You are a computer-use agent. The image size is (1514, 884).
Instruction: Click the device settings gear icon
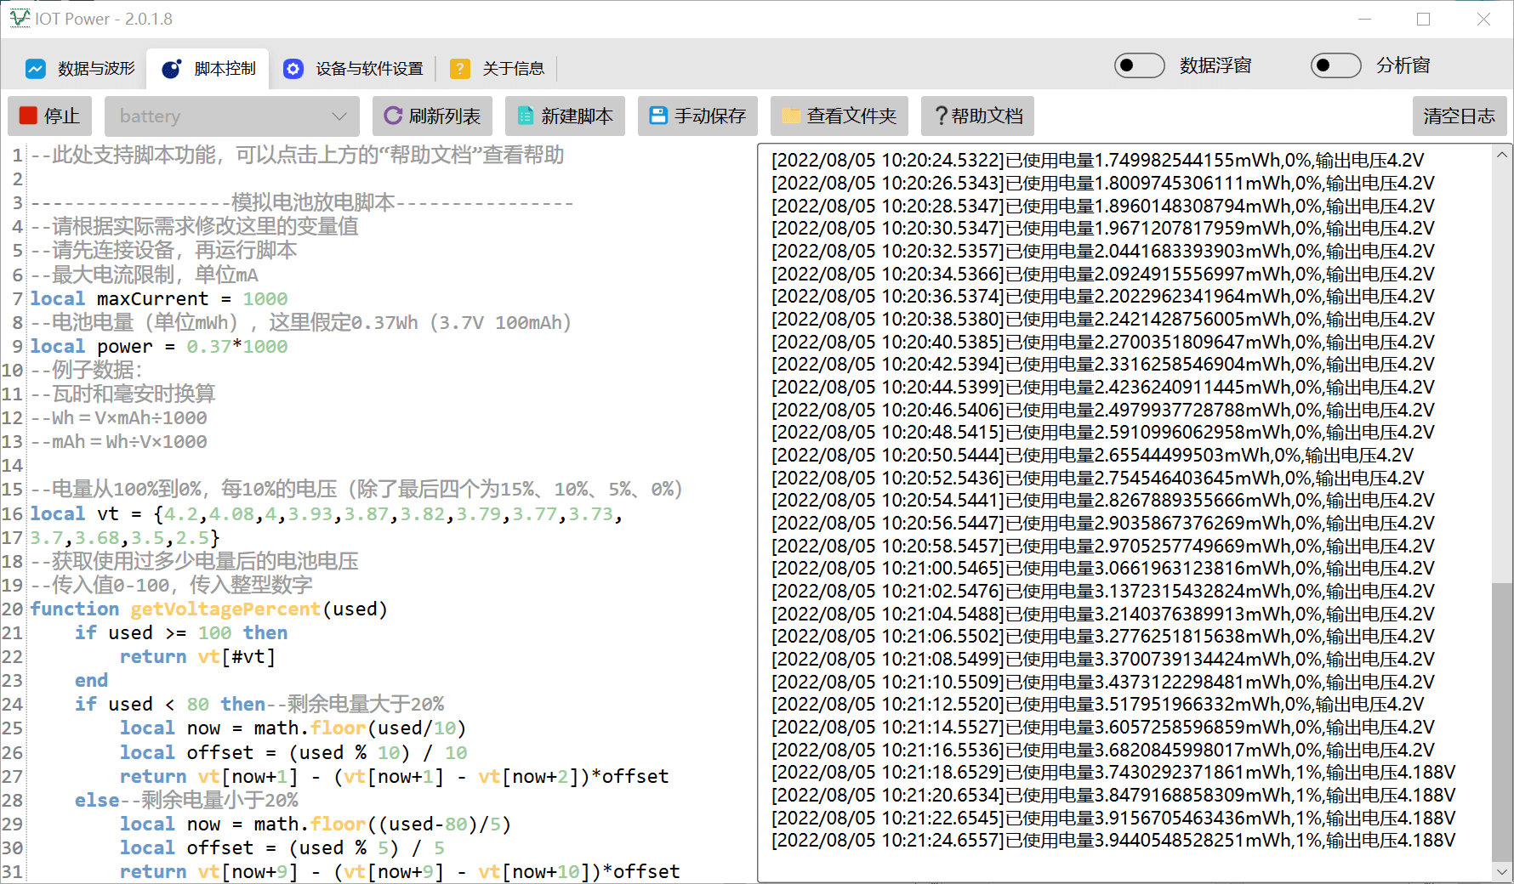[293, 69]
